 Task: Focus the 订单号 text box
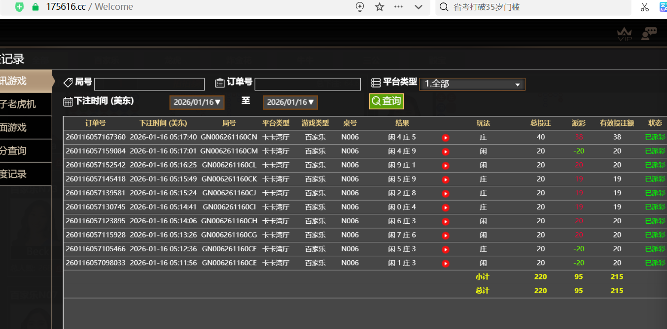point(307,84)
